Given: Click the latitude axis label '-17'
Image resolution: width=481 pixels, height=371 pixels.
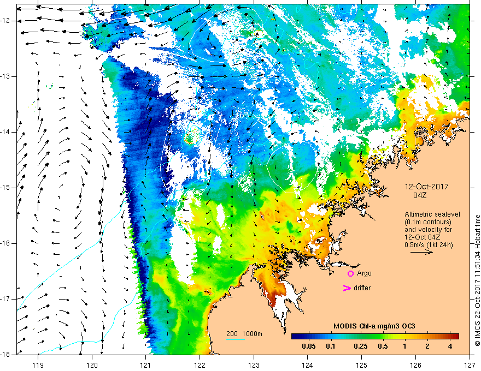Looking at the screenshot, I should click(x=6, y=299).
